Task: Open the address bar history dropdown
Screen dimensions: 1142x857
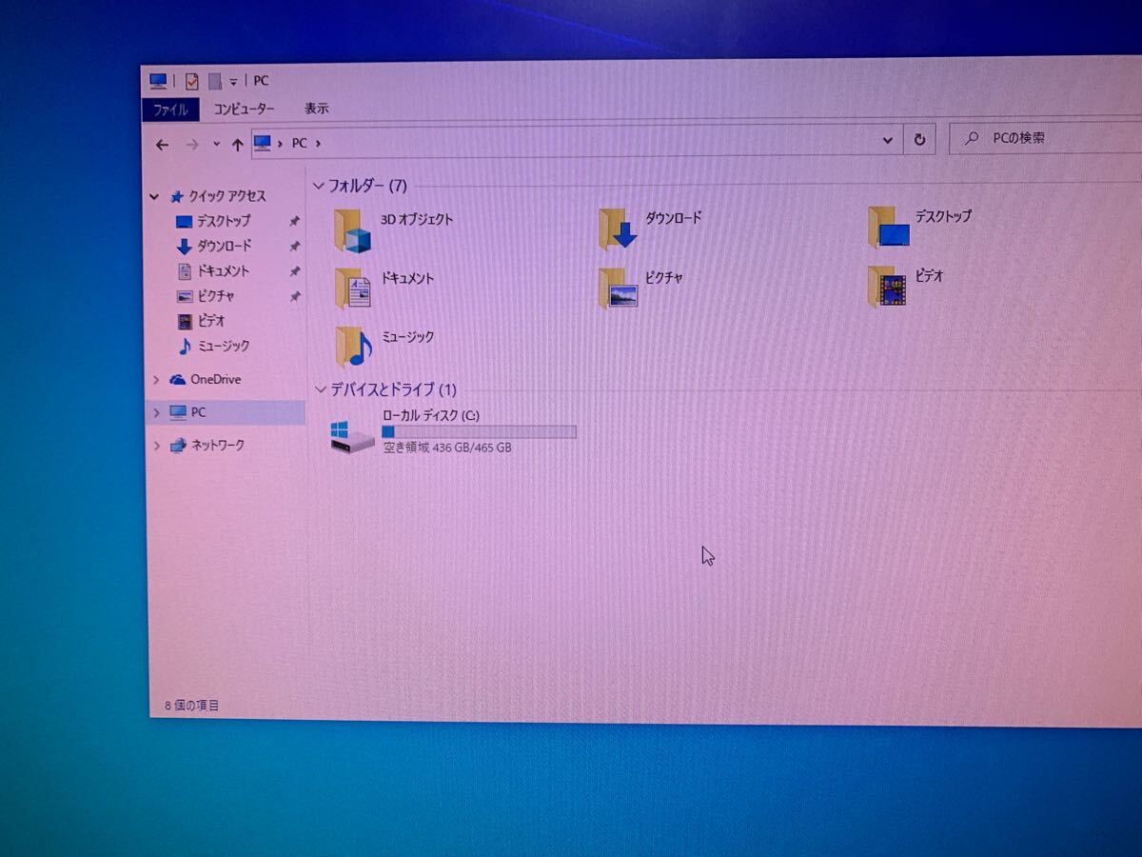Action: click(888, 141)
